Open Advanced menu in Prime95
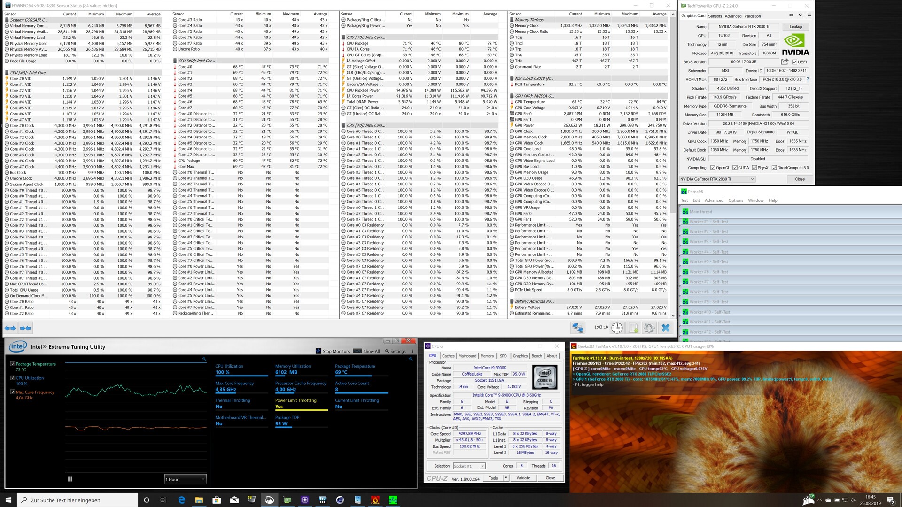902x507 pixels. [x=714, y=200]
